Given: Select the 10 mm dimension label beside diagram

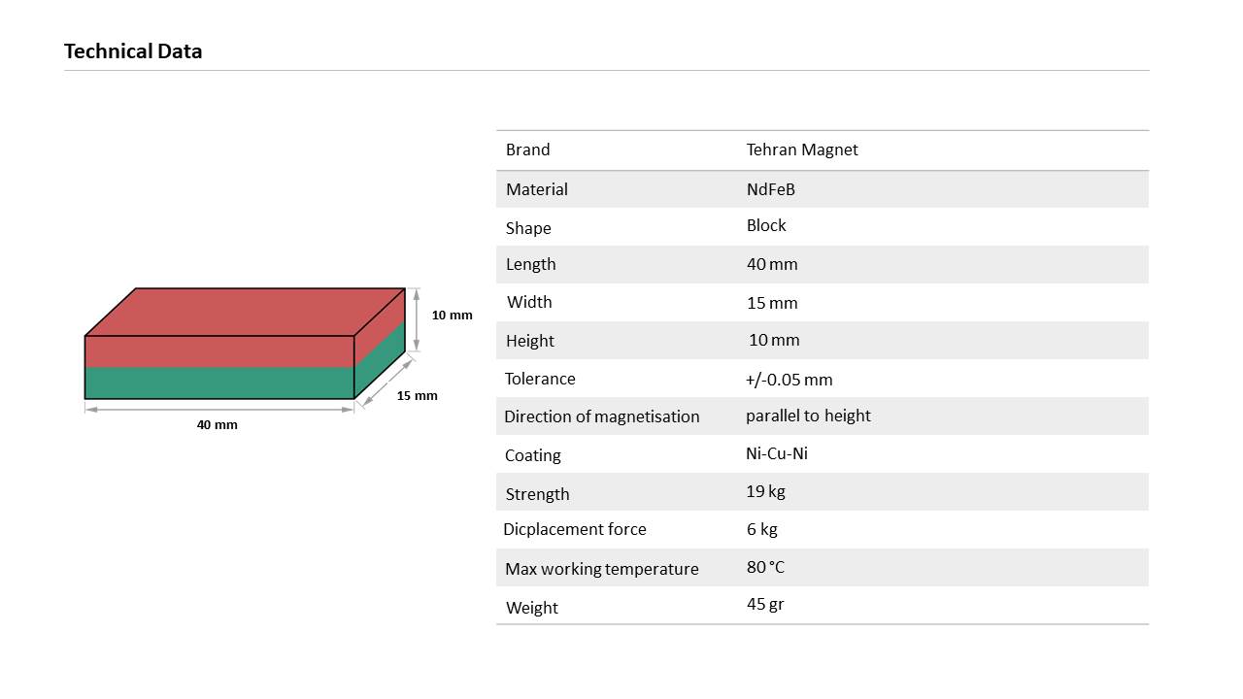Looking at the screenshot, I should pos(452,315).
